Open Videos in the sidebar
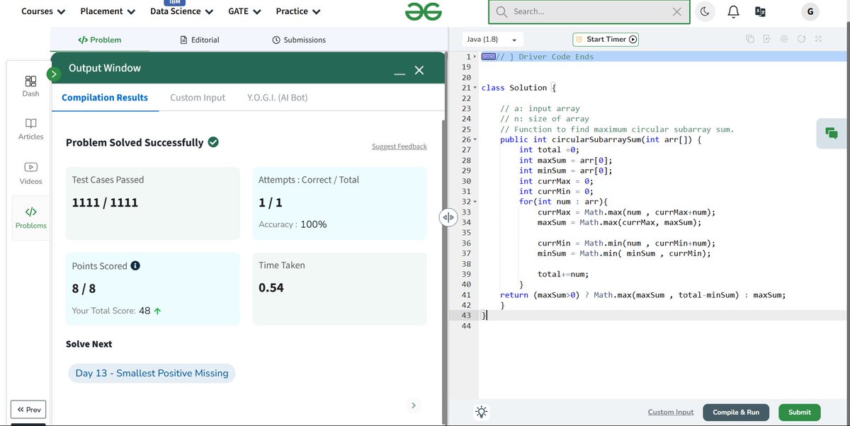 [x=30, y=173]
